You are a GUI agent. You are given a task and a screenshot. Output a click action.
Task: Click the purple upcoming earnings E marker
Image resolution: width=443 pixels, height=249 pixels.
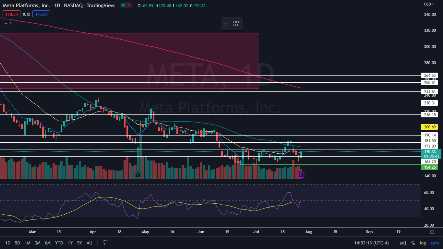[x=301, y=175]
